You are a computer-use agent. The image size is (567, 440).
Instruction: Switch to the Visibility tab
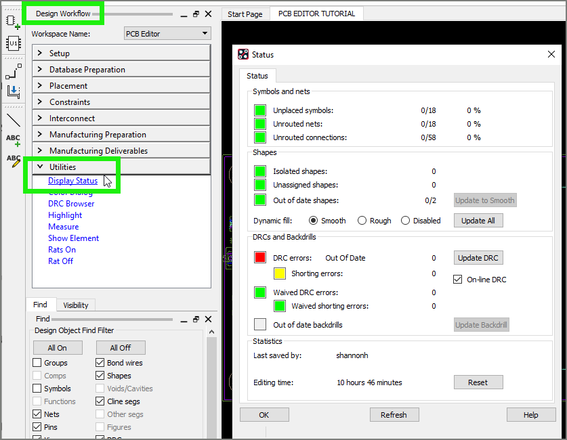75,305
